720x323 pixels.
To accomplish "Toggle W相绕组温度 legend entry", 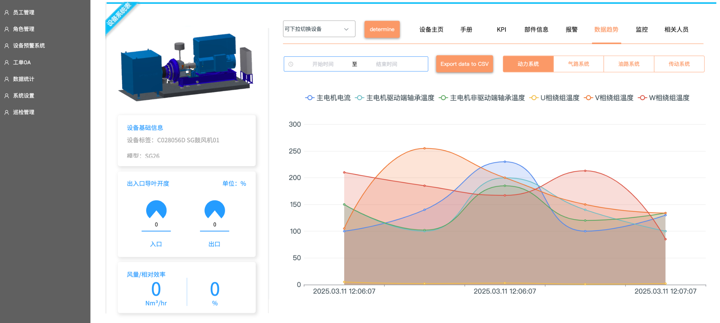I will pos(664,98).
